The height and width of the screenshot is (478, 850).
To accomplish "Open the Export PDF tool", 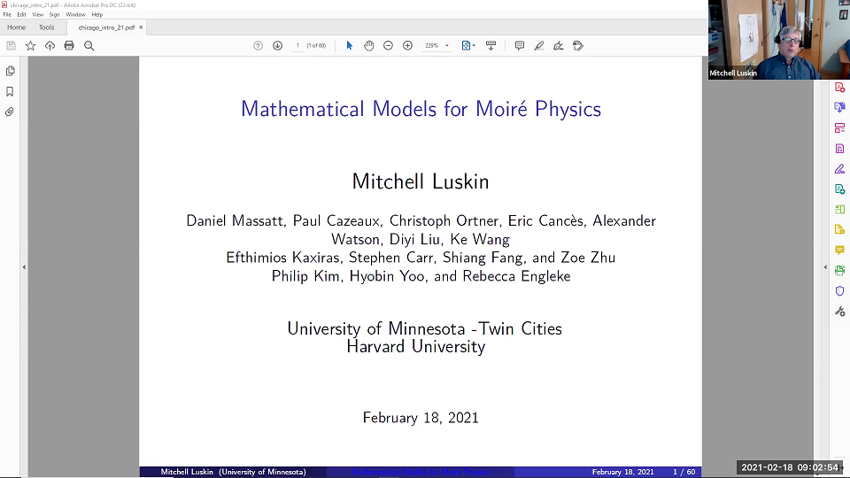I will pyautogui.click(x=839, y=189).
